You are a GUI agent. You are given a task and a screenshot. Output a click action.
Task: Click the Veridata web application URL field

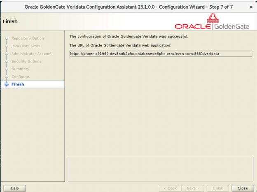(x=161, y=54)
